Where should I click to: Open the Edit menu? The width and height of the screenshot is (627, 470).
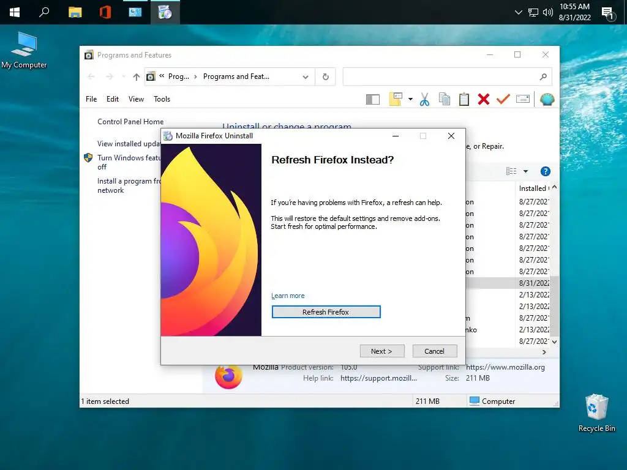113,99
